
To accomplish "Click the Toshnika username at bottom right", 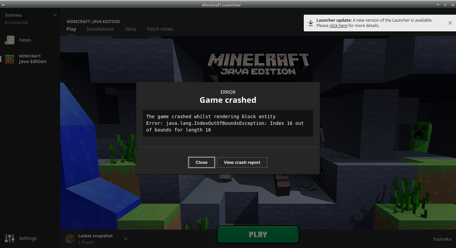I will pos(442,239).
